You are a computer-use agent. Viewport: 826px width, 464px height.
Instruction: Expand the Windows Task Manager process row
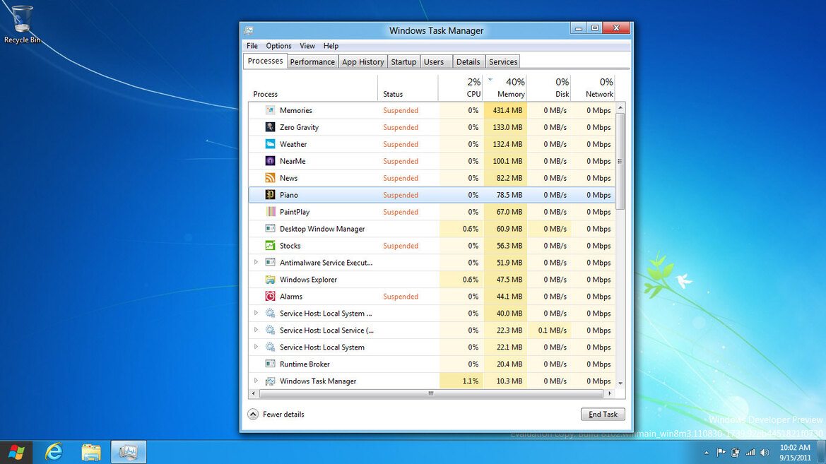coord(256,381)
